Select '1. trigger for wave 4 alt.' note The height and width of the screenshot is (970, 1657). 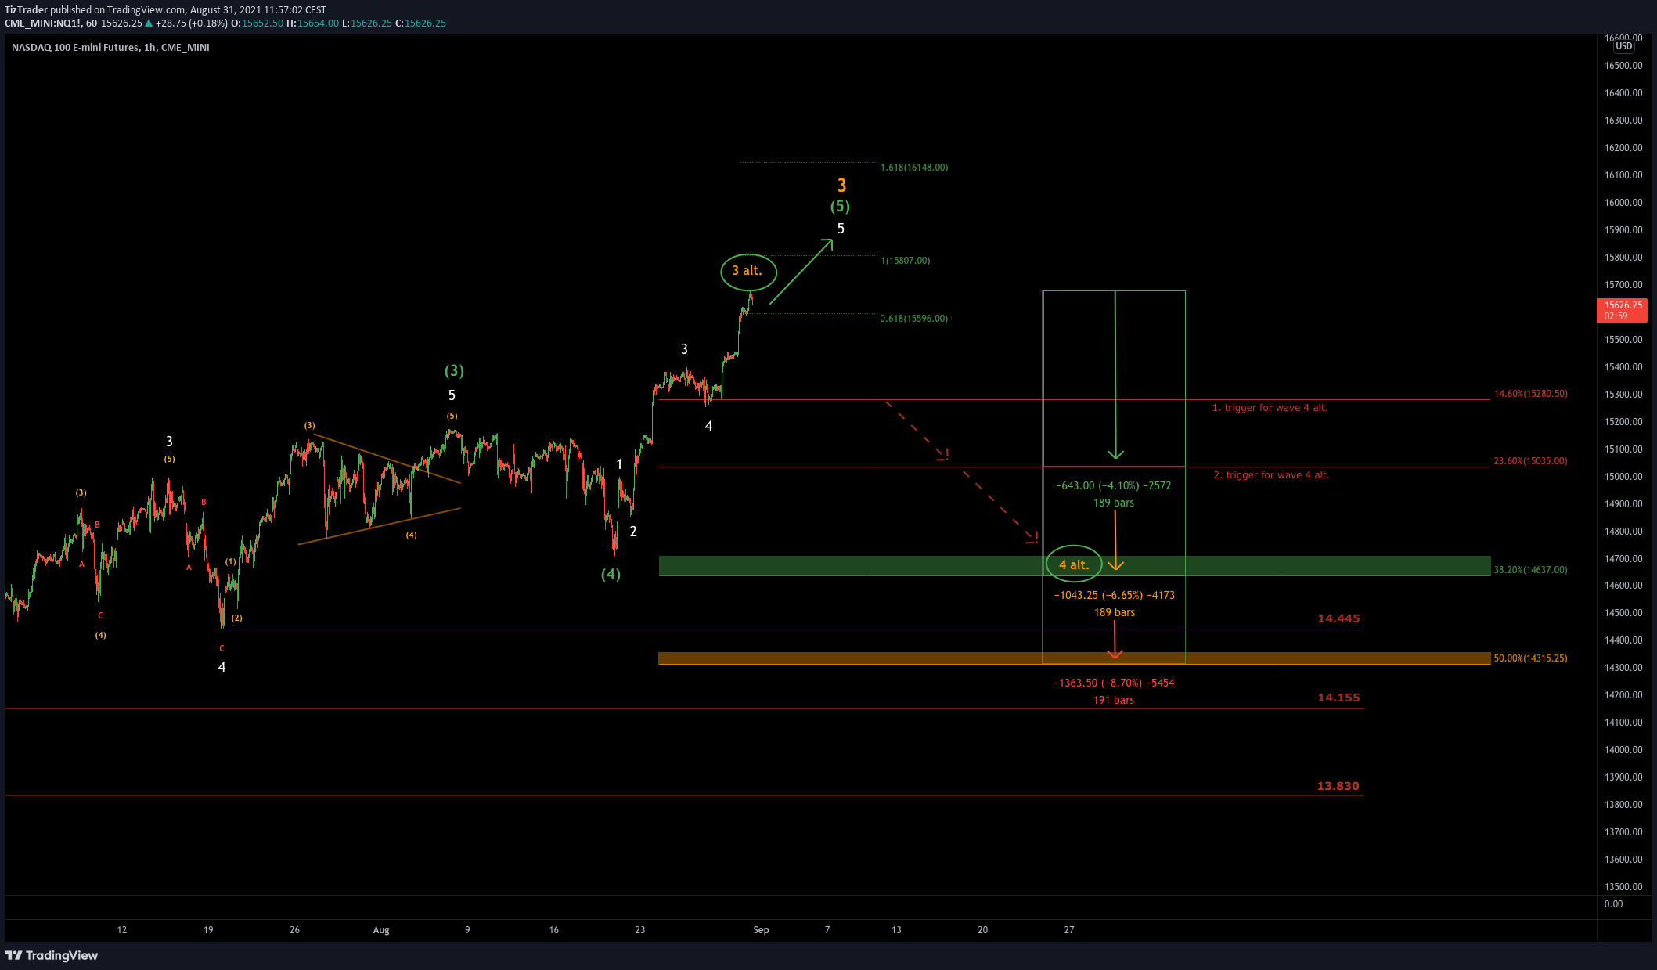click(1270, 408)
